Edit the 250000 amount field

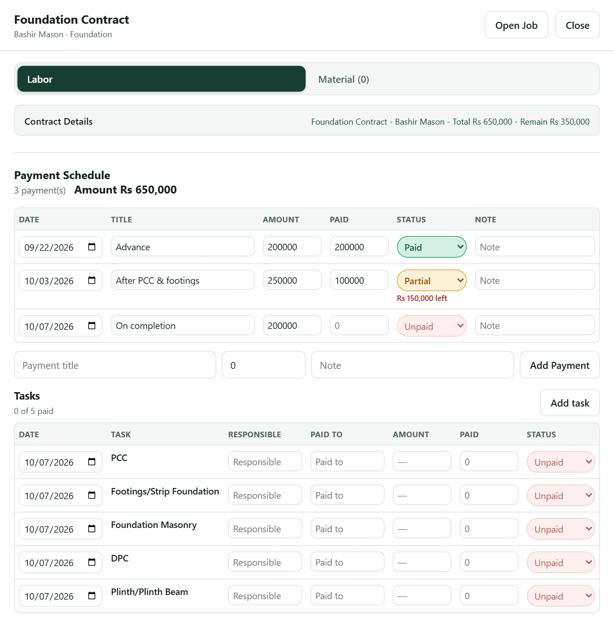[x=292, y=280]
